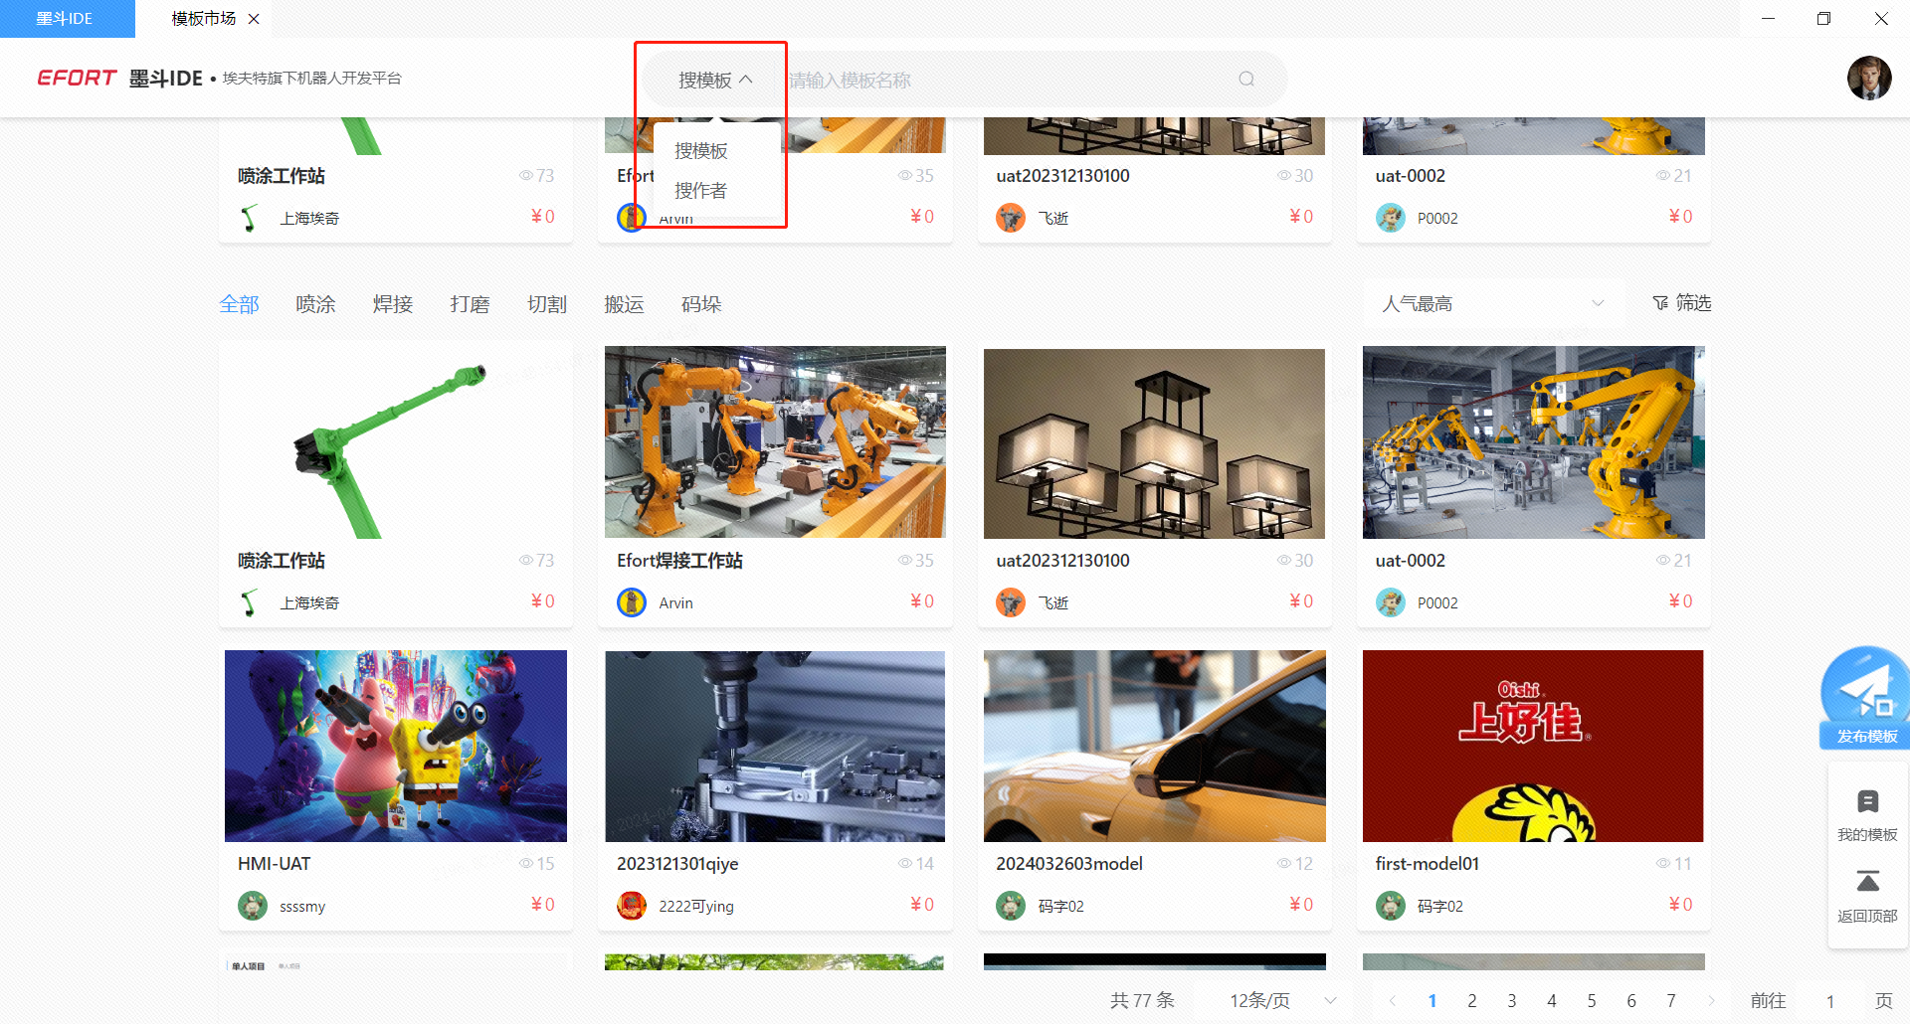Click the template name search field

1005,80
